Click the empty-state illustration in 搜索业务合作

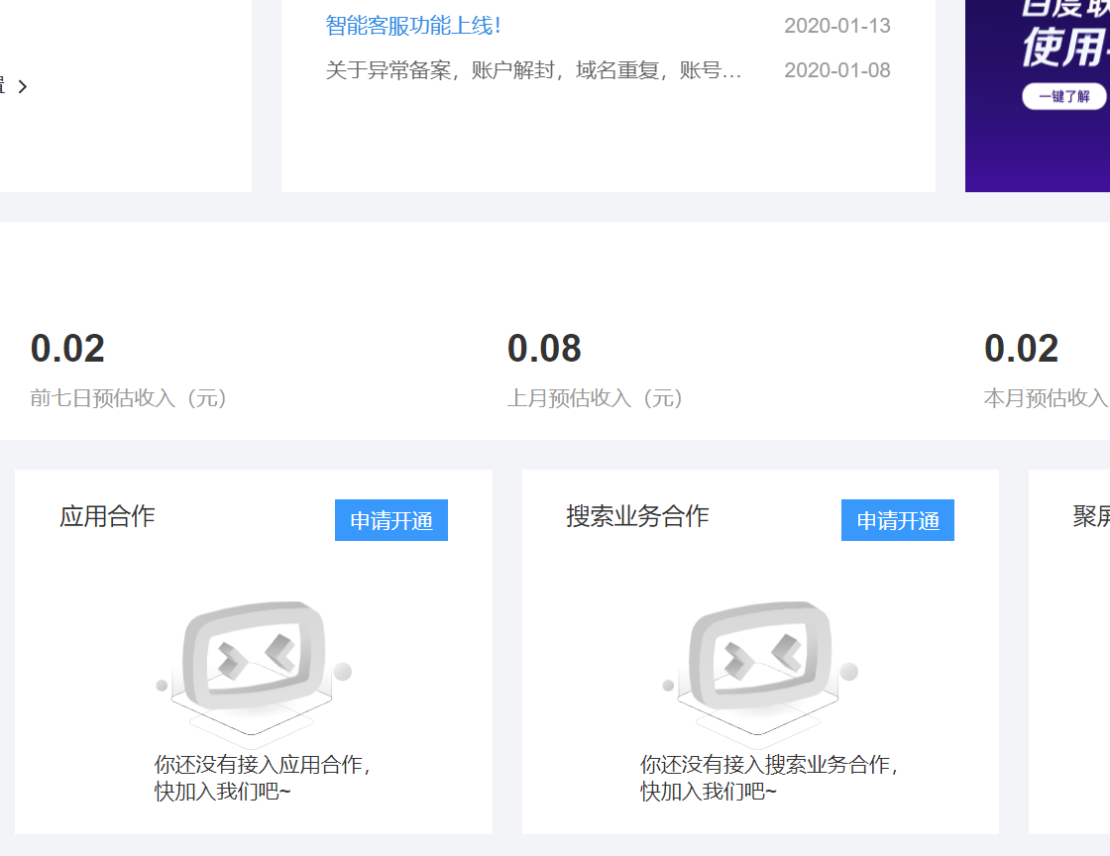click(x=760, y=667)
